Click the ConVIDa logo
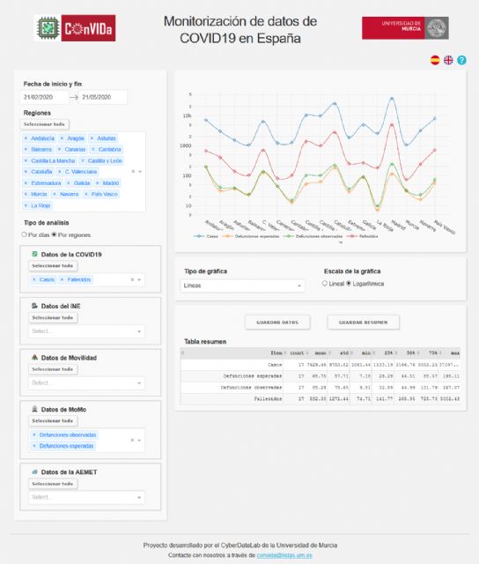Viewport: 479px width, 564px height. [75, 28]
